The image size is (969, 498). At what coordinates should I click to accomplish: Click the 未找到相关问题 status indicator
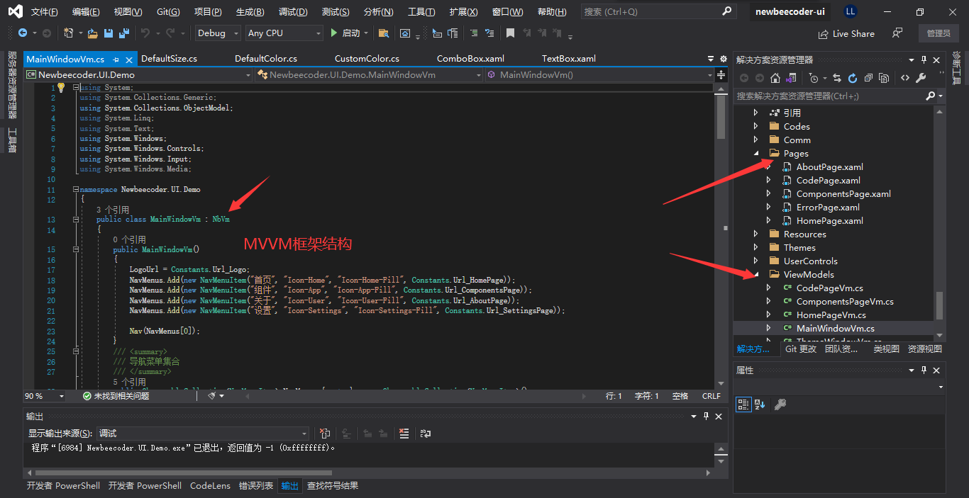point(116,396)
